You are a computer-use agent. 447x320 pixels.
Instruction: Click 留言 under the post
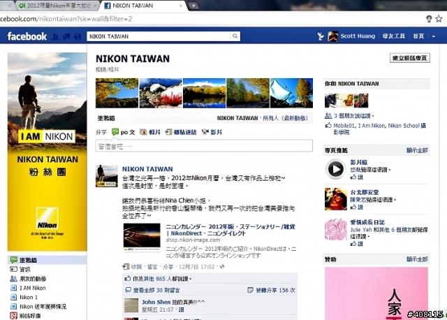click(x=152, y=267)
